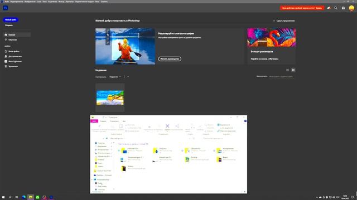Expand Этот компьютер in Explorer tree

tap(92, 179)
